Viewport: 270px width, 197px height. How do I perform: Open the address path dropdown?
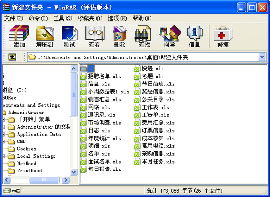(x=262, y=57)
